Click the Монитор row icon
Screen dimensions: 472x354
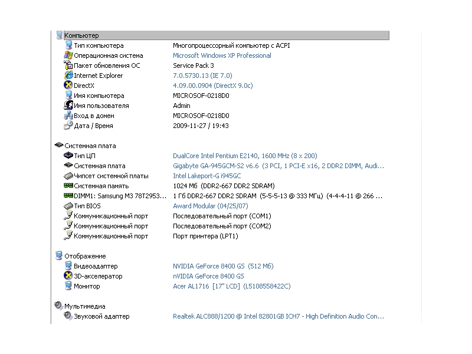[68, 286]
